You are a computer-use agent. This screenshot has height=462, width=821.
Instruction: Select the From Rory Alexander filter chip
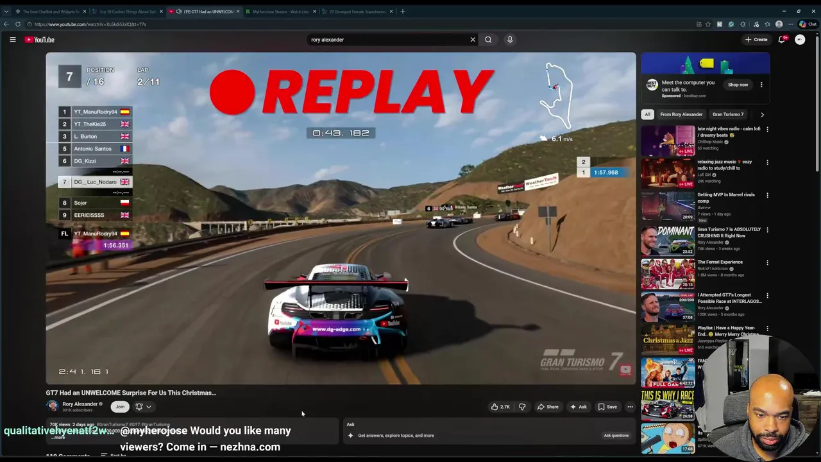[x=681, y=114]
